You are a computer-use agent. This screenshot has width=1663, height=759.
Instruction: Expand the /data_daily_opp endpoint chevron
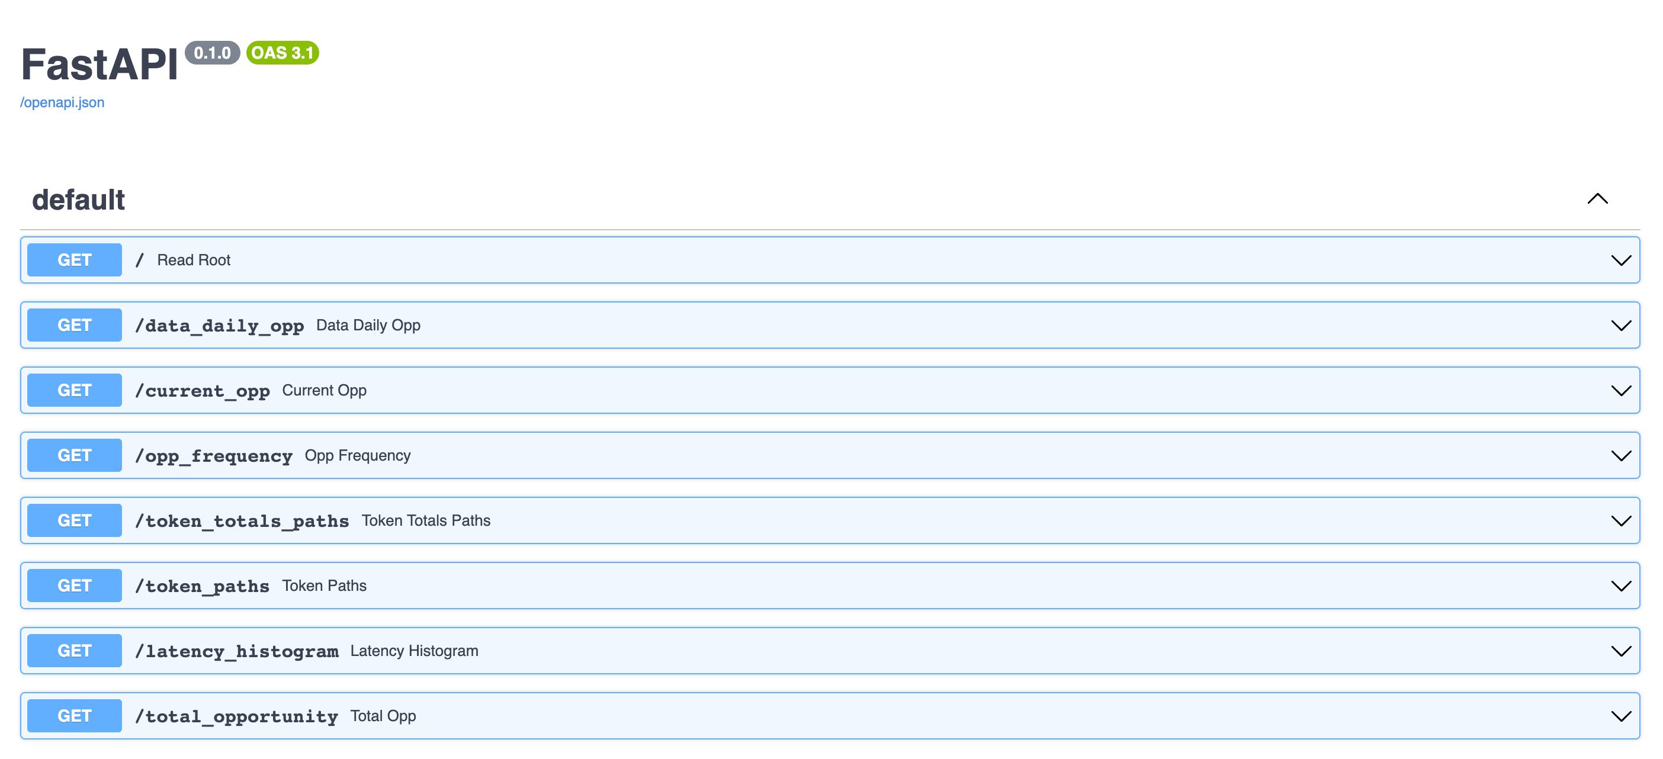[1620, 325]
